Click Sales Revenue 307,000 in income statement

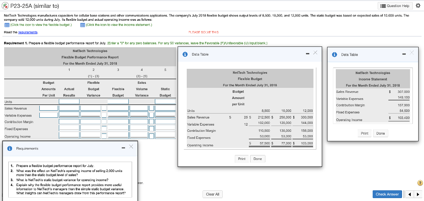(x=404, y=92)
